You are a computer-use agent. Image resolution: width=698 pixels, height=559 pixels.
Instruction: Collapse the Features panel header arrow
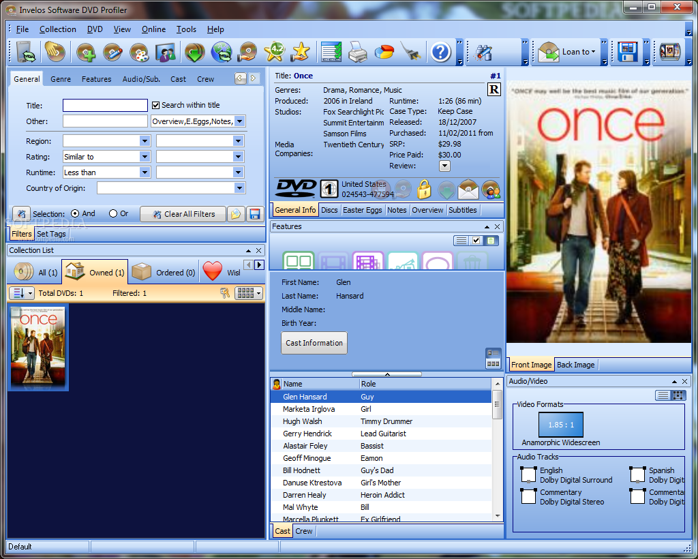point(487,226)
